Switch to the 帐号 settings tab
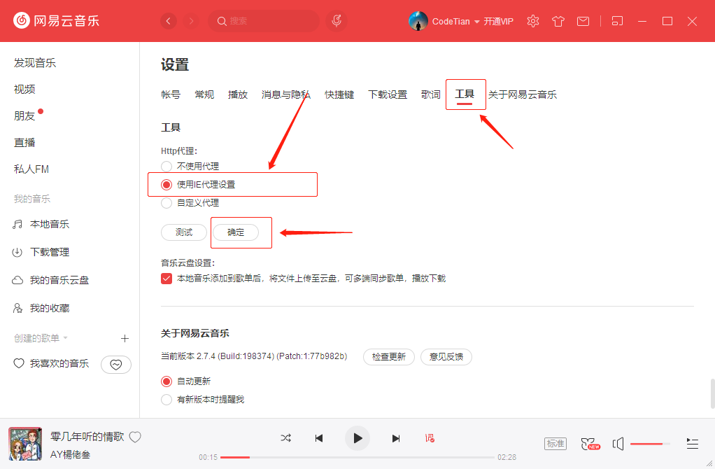 click(171, 94)
